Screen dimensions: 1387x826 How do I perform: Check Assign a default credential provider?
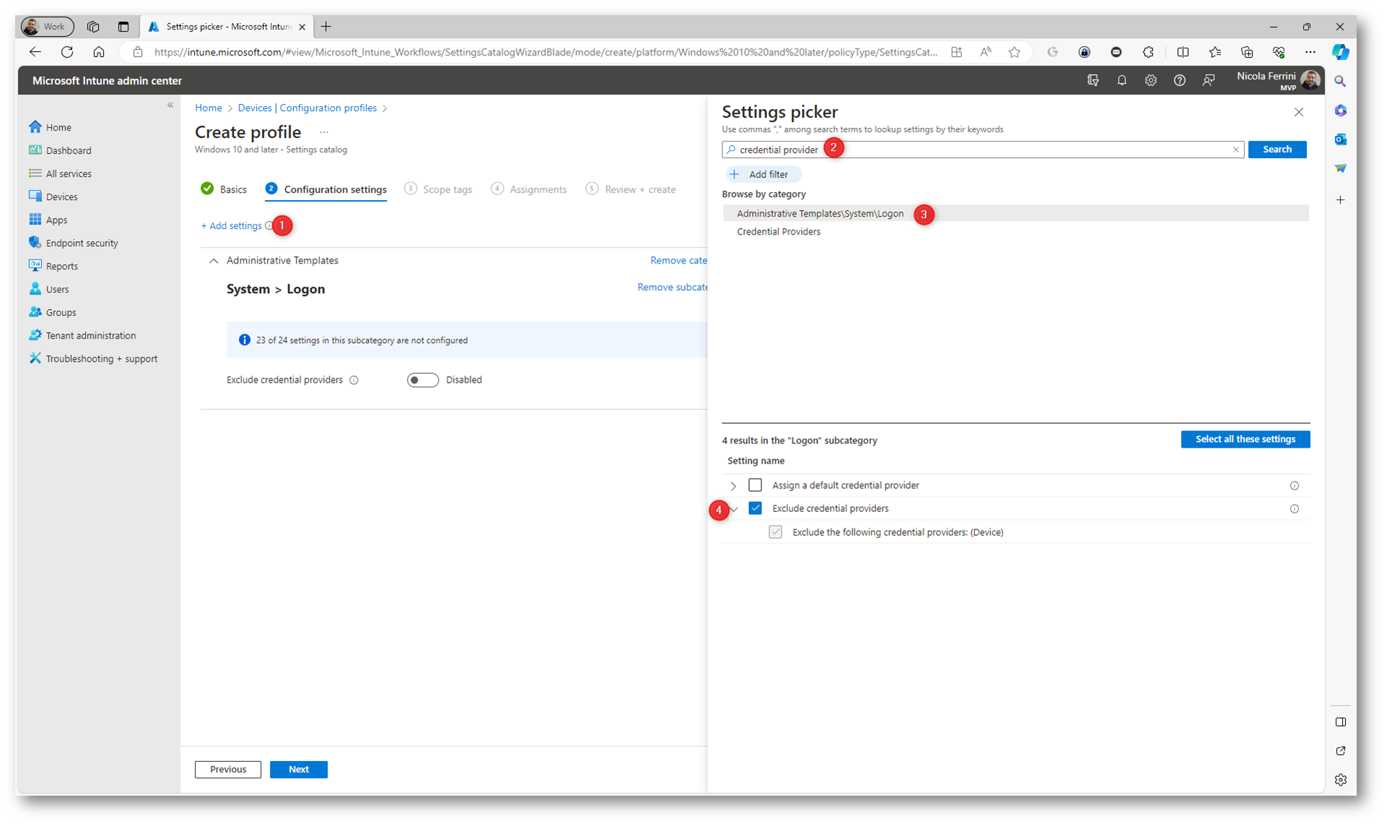[x=755, y=485]
